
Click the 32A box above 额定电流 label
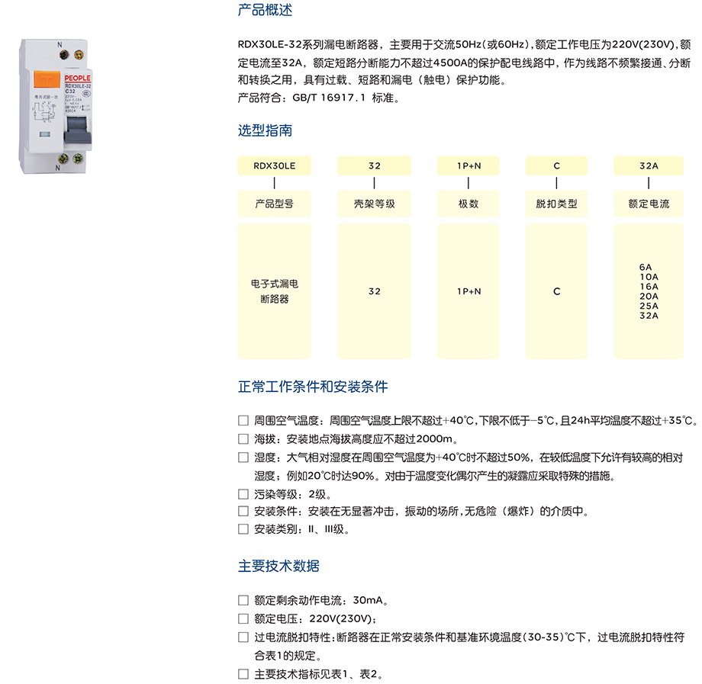pos(648,166)
